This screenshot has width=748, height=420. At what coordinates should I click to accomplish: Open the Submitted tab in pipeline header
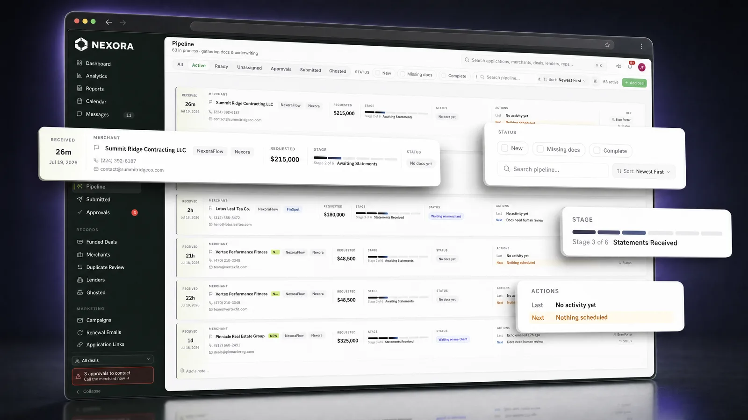(x=310, y=70)
